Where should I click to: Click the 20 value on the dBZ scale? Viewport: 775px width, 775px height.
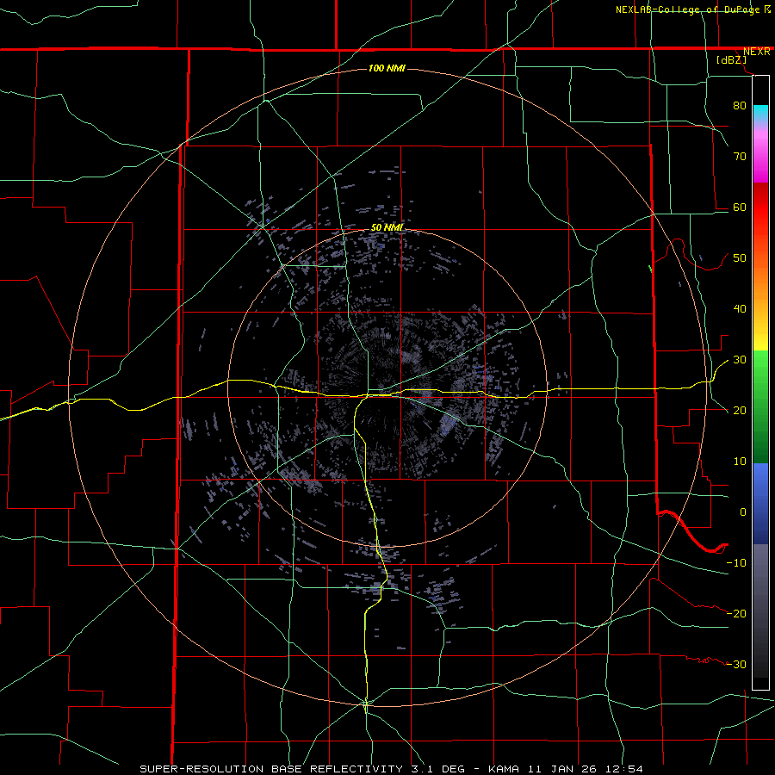740,410
